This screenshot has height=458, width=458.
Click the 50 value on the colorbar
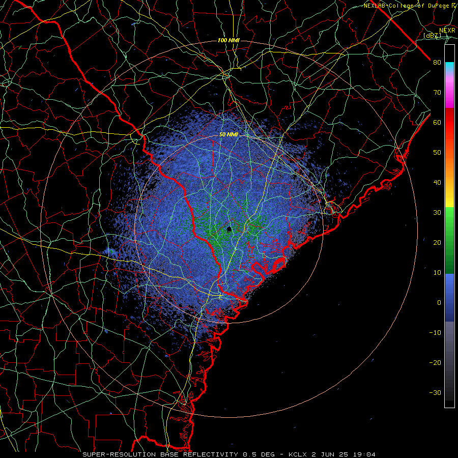(437, 153)
